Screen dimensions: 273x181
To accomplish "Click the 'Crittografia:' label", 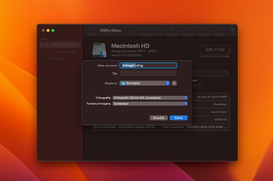I will pyautogui.click(x=103, y=98).
